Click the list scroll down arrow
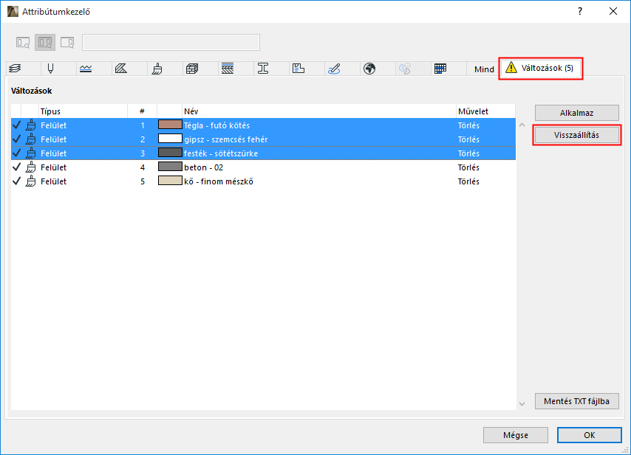631x455 pixels. [x=522, y=404]
